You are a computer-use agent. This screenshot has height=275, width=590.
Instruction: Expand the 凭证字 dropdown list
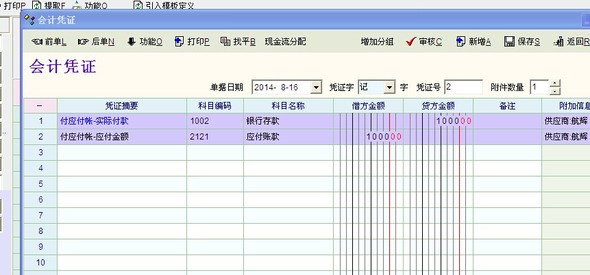pos(389,88)
